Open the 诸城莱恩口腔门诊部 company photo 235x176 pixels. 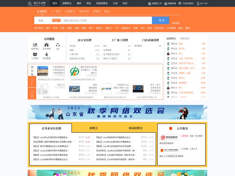43,71
